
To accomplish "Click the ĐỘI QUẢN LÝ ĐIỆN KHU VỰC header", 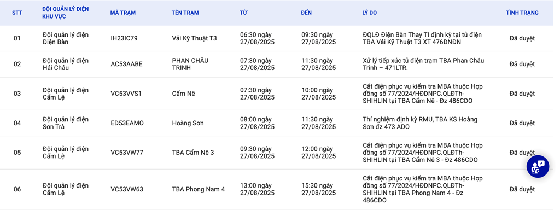I will click(x=66, y=13).
